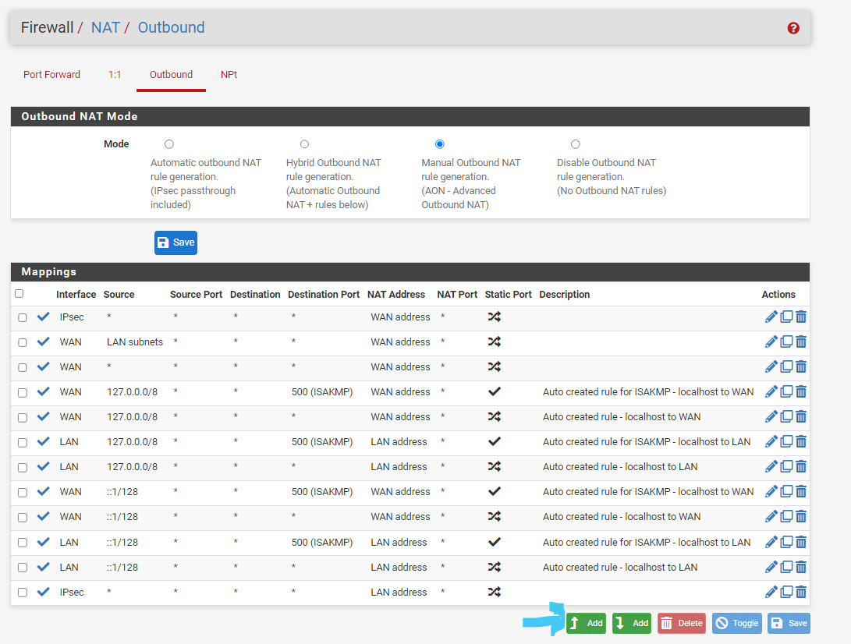Toggle enabled checkmark of first IPsec rule

[44, 317]
